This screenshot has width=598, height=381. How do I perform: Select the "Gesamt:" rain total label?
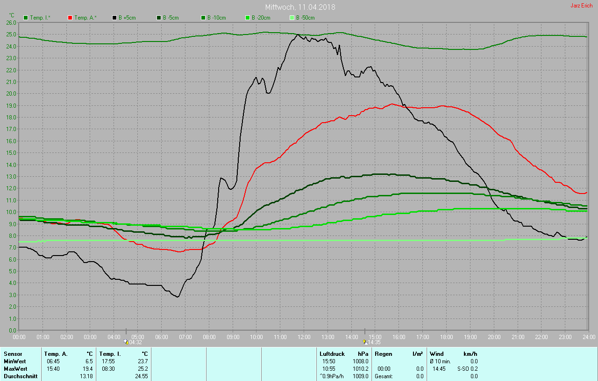click(x=384, y=376)
